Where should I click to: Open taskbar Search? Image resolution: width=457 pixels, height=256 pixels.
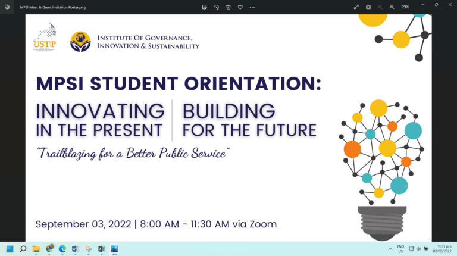(x=23, y=248)
